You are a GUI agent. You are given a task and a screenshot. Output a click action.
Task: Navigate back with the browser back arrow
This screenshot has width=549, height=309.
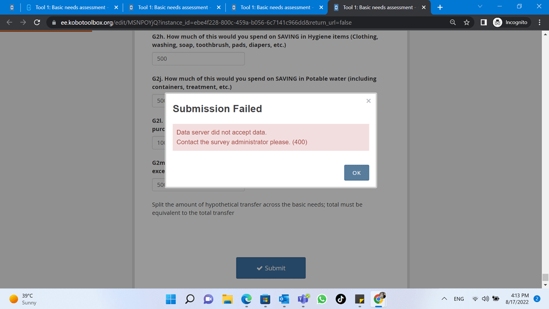[9, 23]
